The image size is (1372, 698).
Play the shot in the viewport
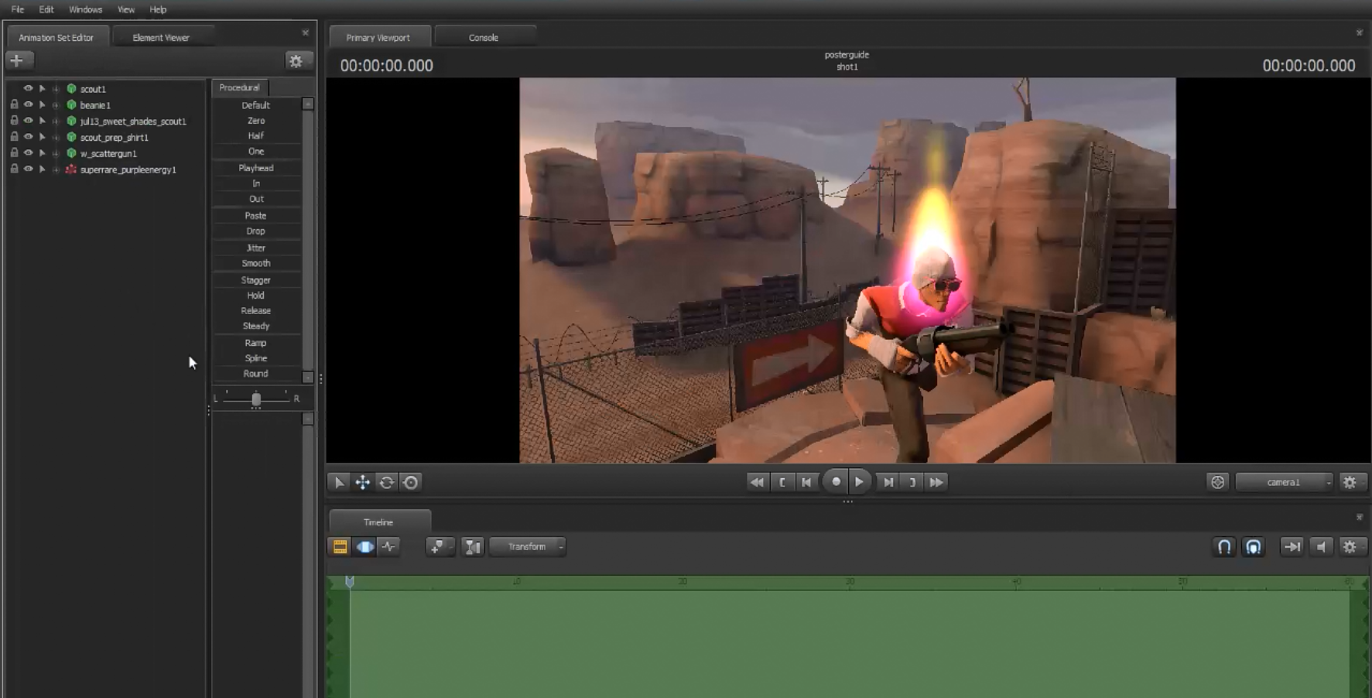pyautogui.click(x=860, y=481)
